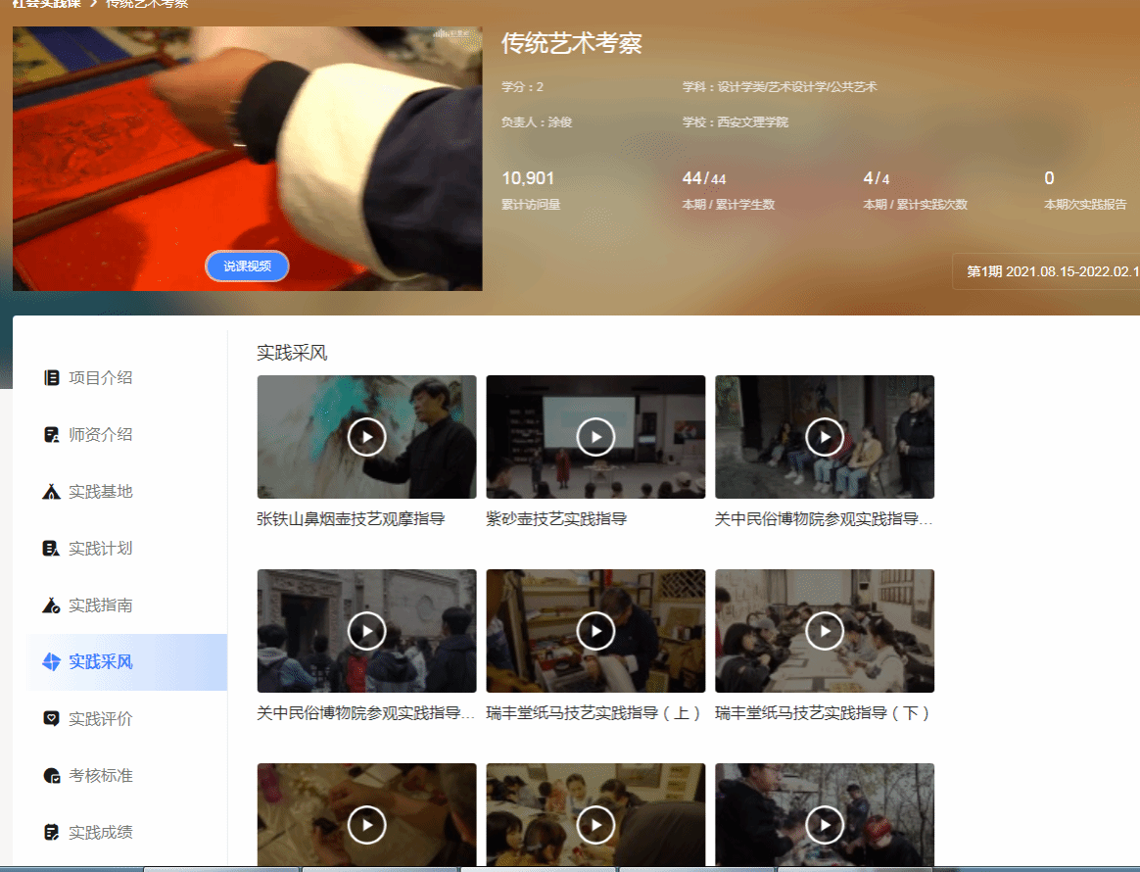Click the 实践指南 sidebar icon
Image resolution: width=1140 pixels, height=872 pixels.
pyautogui.click(x=52, y=606)
